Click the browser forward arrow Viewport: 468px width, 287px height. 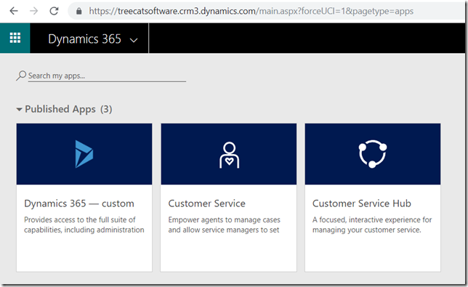(x=33, y=11)
